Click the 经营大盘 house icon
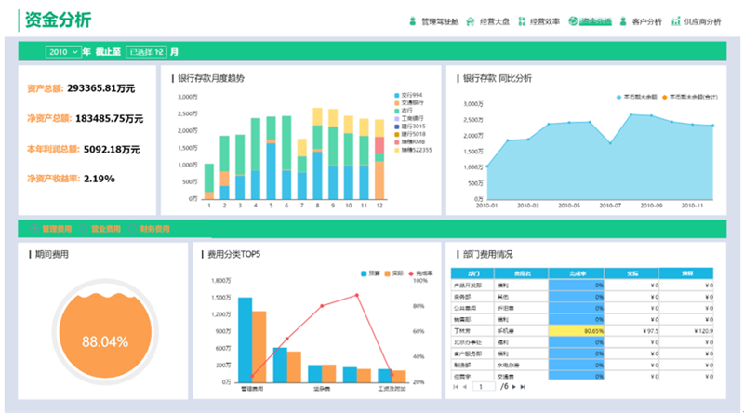This screenshot has height=413, width=744. point(471,20)
